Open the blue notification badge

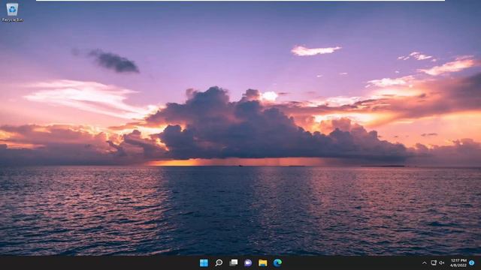tap(472, 262)
